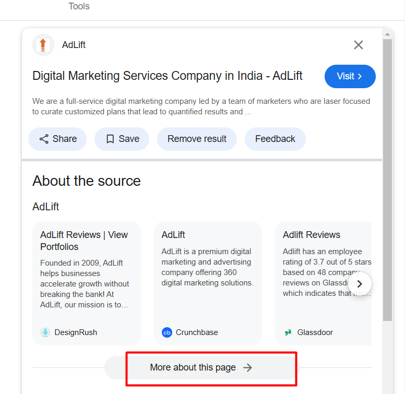Click the Crunchbase cb icon
The height and width of the screenshot is (394, 405).
coord(167,332)
